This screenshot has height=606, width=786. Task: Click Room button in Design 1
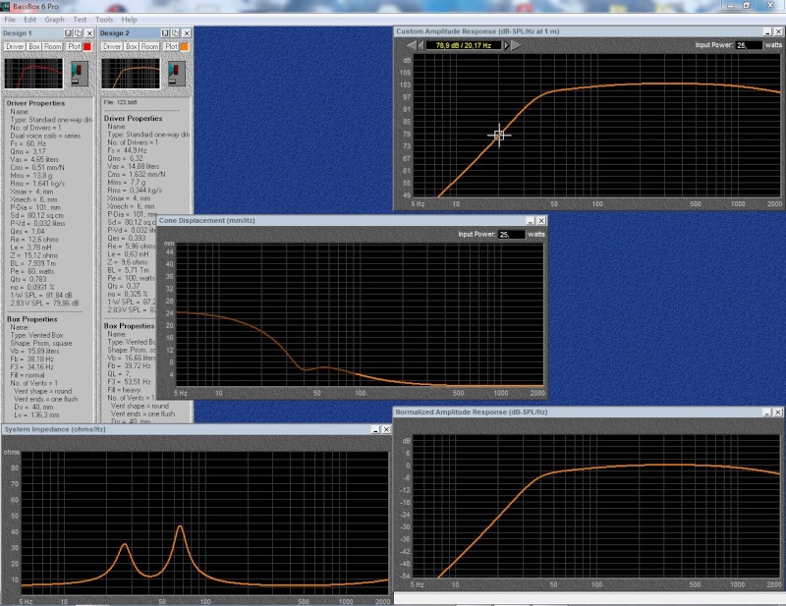pyautogui.click(x=52, y=46)
